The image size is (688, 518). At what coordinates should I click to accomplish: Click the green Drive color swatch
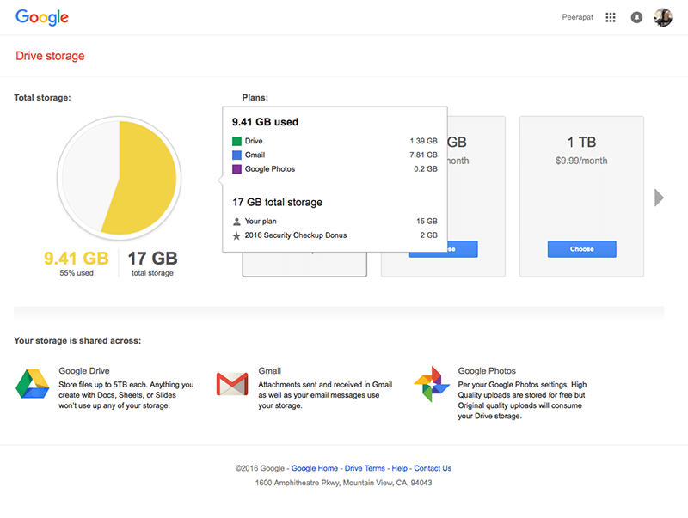click(x=237, y=141)
